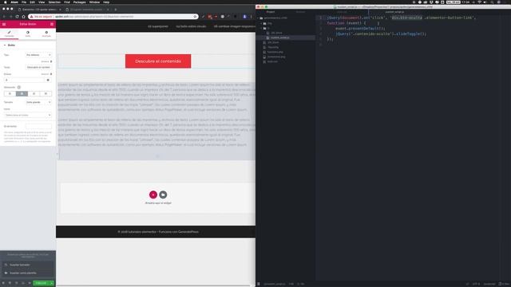Click the dynamic tags icon beside Enlace
The image size is (511, 287).
click(x=51, y=74)
